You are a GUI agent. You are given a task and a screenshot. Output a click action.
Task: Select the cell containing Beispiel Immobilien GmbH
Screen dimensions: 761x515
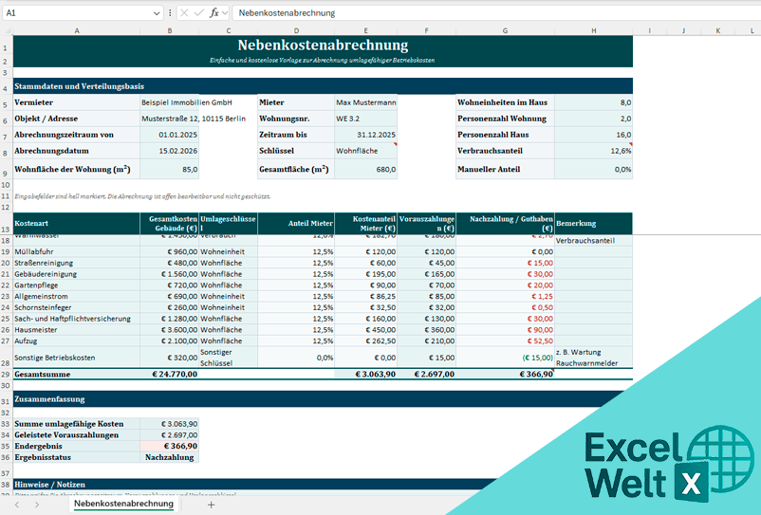click(x=187, y=101)
